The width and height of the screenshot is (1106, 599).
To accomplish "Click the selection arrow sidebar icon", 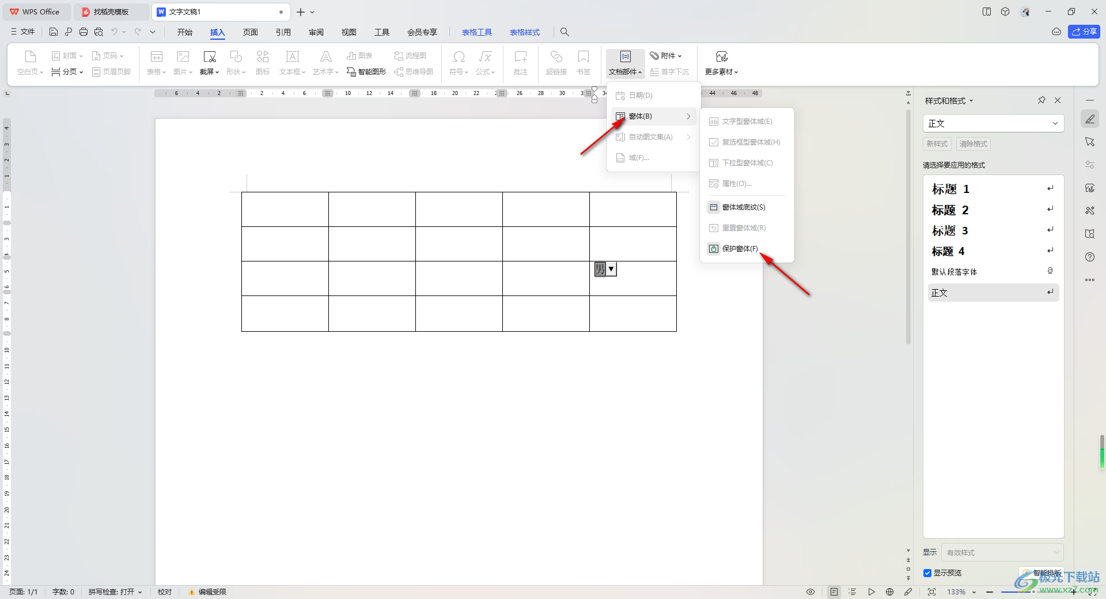I will 1090,142.
